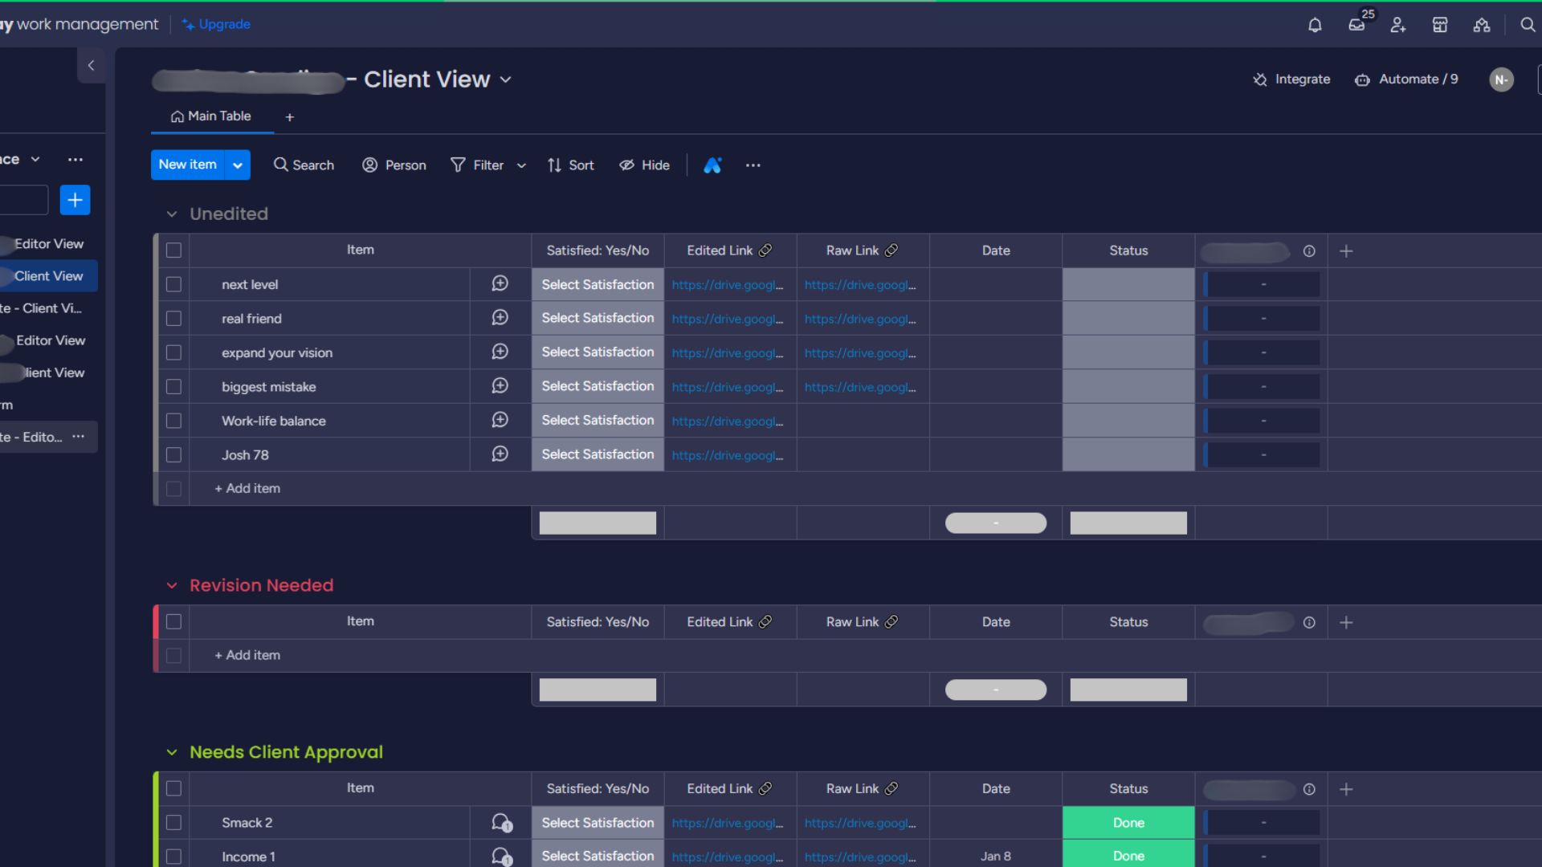The image size is (1542, 867).
Task: Open conversation for next level item
Action: tap(500, 284)
